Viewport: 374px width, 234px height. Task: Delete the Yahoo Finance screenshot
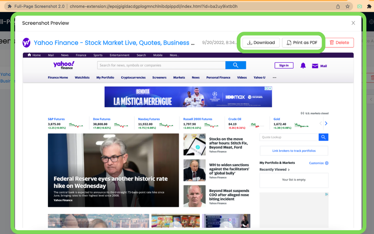click(x=340, y=43)
